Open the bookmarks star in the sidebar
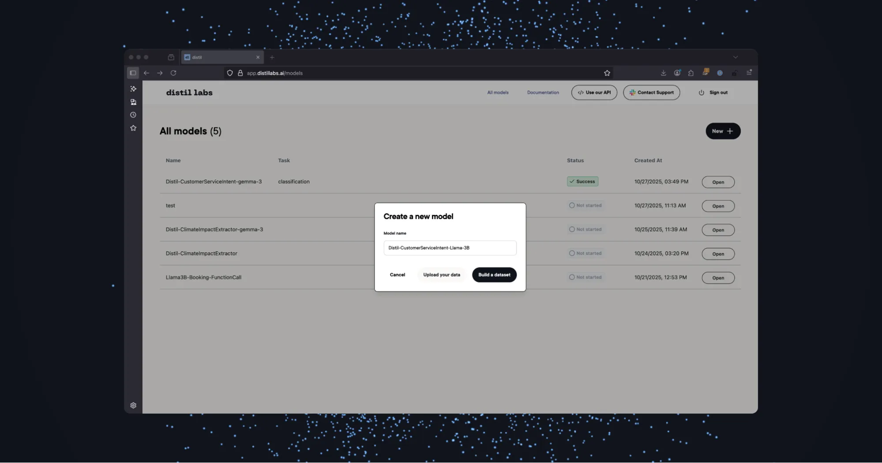Viewport: 882px width, 463px height. pyautogui.click(x=133, y=128)
